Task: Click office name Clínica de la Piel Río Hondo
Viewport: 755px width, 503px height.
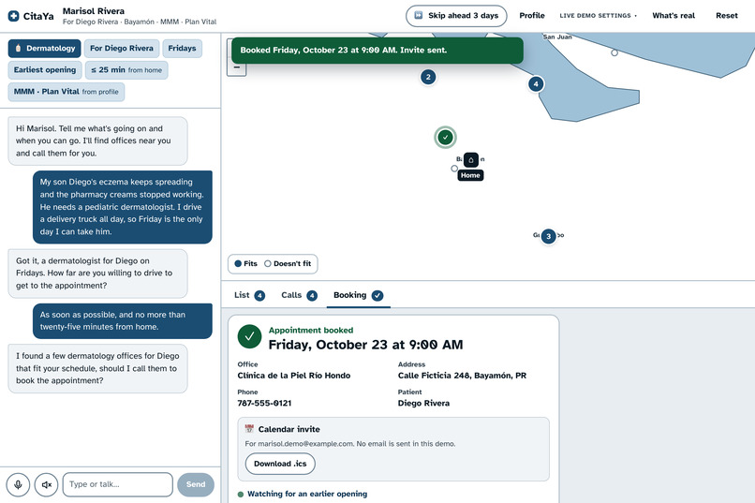Action: tap(294, 376)
